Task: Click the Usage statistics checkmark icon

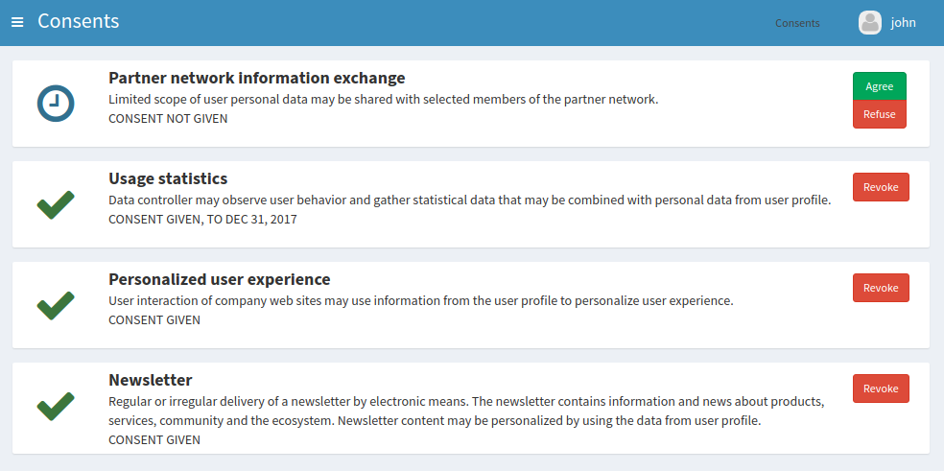Action: tap(56, 204)
